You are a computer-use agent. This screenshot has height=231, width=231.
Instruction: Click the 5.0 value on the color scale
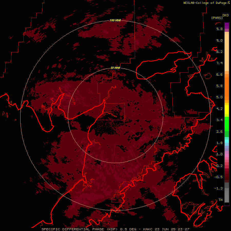219,97
